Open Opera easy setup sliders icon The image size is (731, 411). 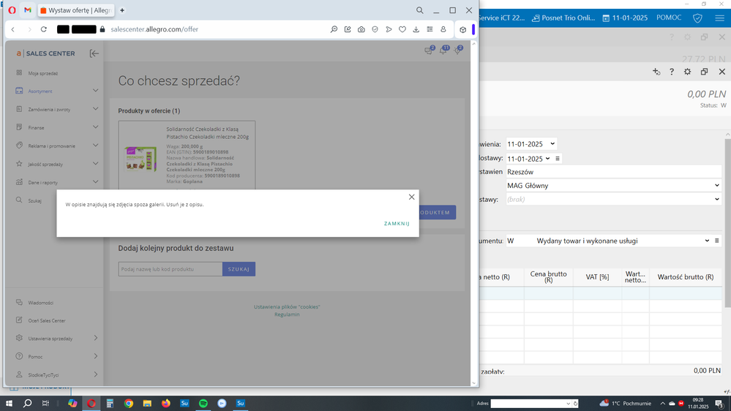(x=430, y=29)
